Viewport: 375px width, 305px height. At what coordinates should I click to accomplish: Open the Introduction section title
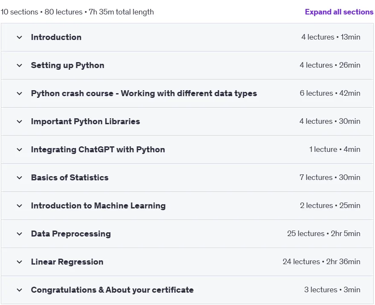tap(56, 37)
